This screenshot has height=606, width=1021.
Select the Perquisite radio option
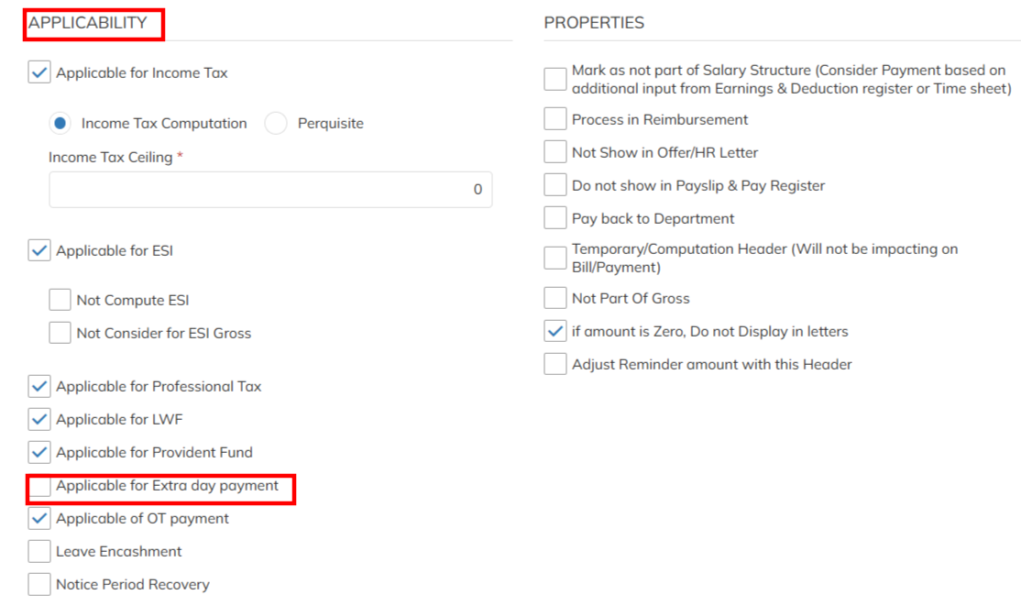click(276, 124)
